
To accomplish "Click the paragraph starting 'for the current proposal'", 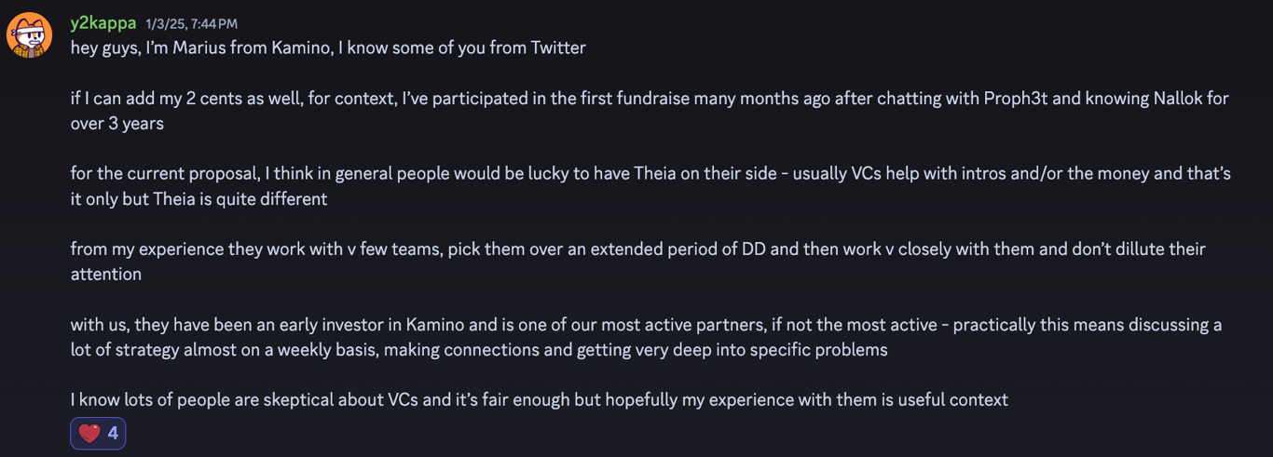I will click(x=650, y=186).
